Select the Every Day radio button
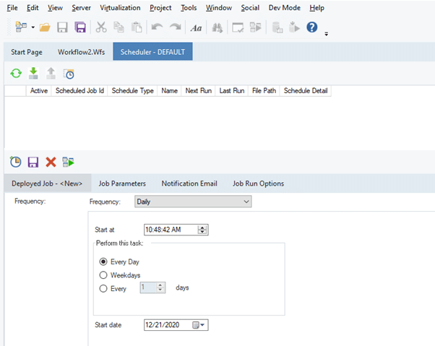Image resolution: width=435 pixels, height=346 pixels. point(103,261)
